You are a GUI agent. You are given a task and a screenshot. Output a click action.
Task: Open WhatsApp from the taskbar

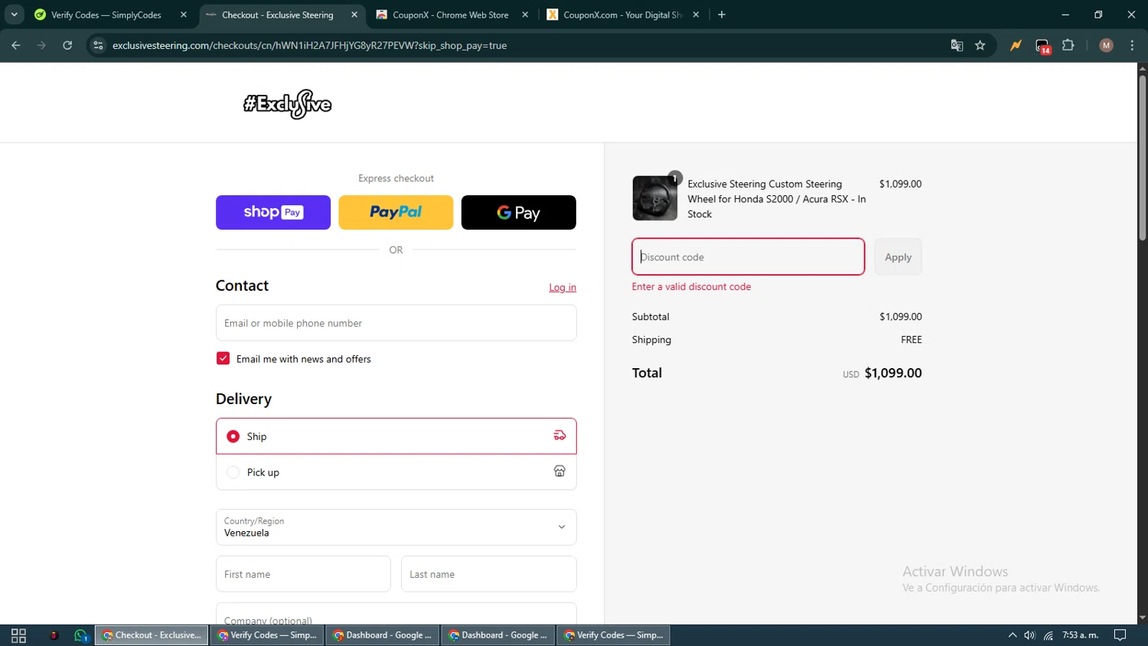tap(80, 635)
